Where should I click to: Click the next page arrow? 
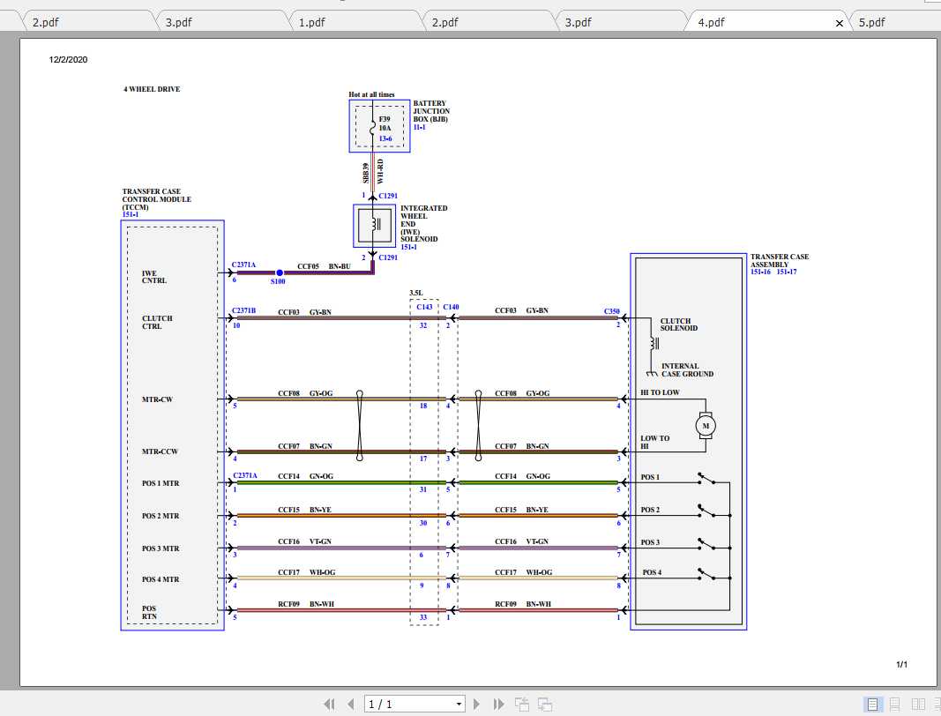pos(476,703)
